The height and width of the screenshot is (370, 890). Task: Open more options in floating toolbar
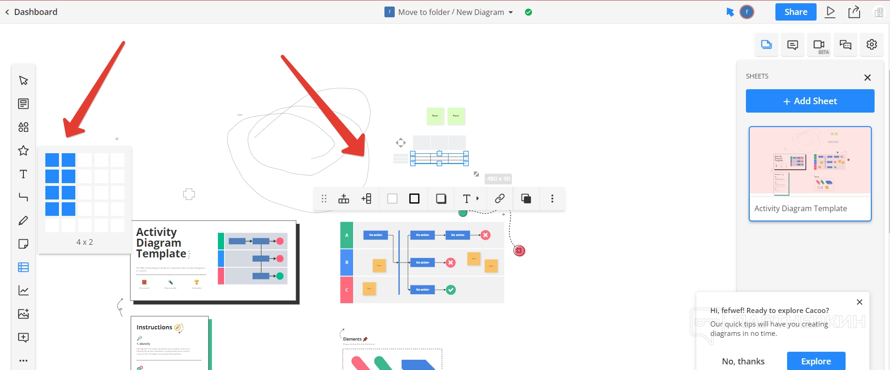coord(552,199)
